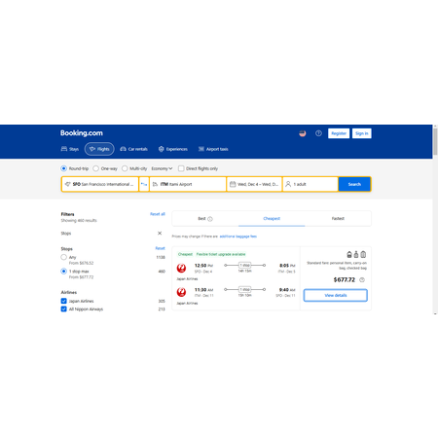Switch to the Fastest tab
This screenshot has height=438, width=438.
pos(338,219)
